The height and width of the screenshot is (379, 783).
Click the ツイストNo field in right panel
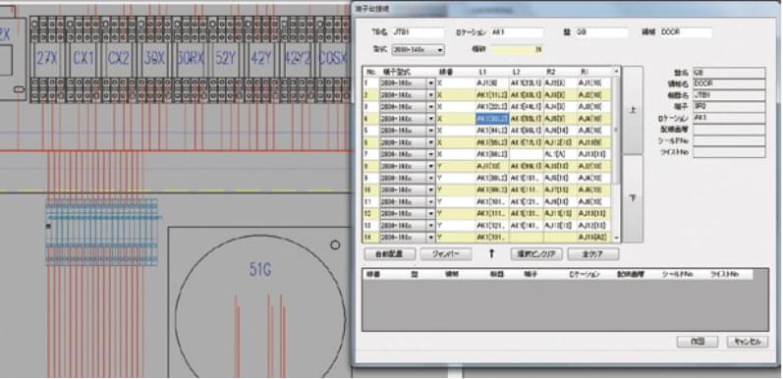click(x=729, y=152)
